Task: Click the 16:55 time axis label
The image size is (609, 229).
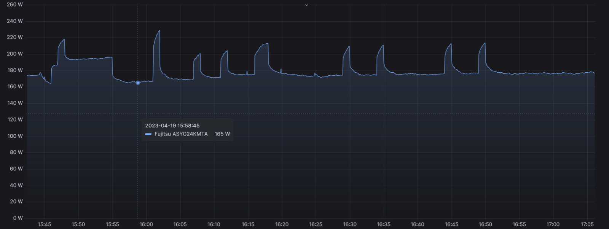Action: 519,224
